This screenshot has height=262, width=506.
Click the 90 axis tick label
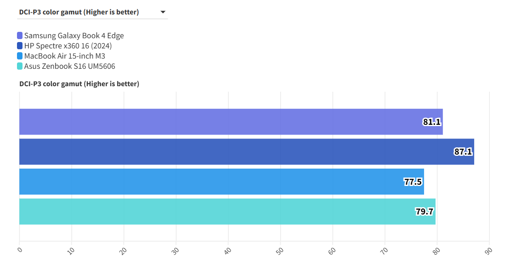point(488,250)
